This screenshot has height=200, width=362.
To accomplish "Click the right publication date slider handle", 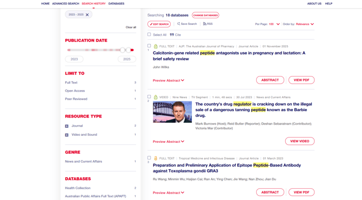I will (x=129, y=50).
